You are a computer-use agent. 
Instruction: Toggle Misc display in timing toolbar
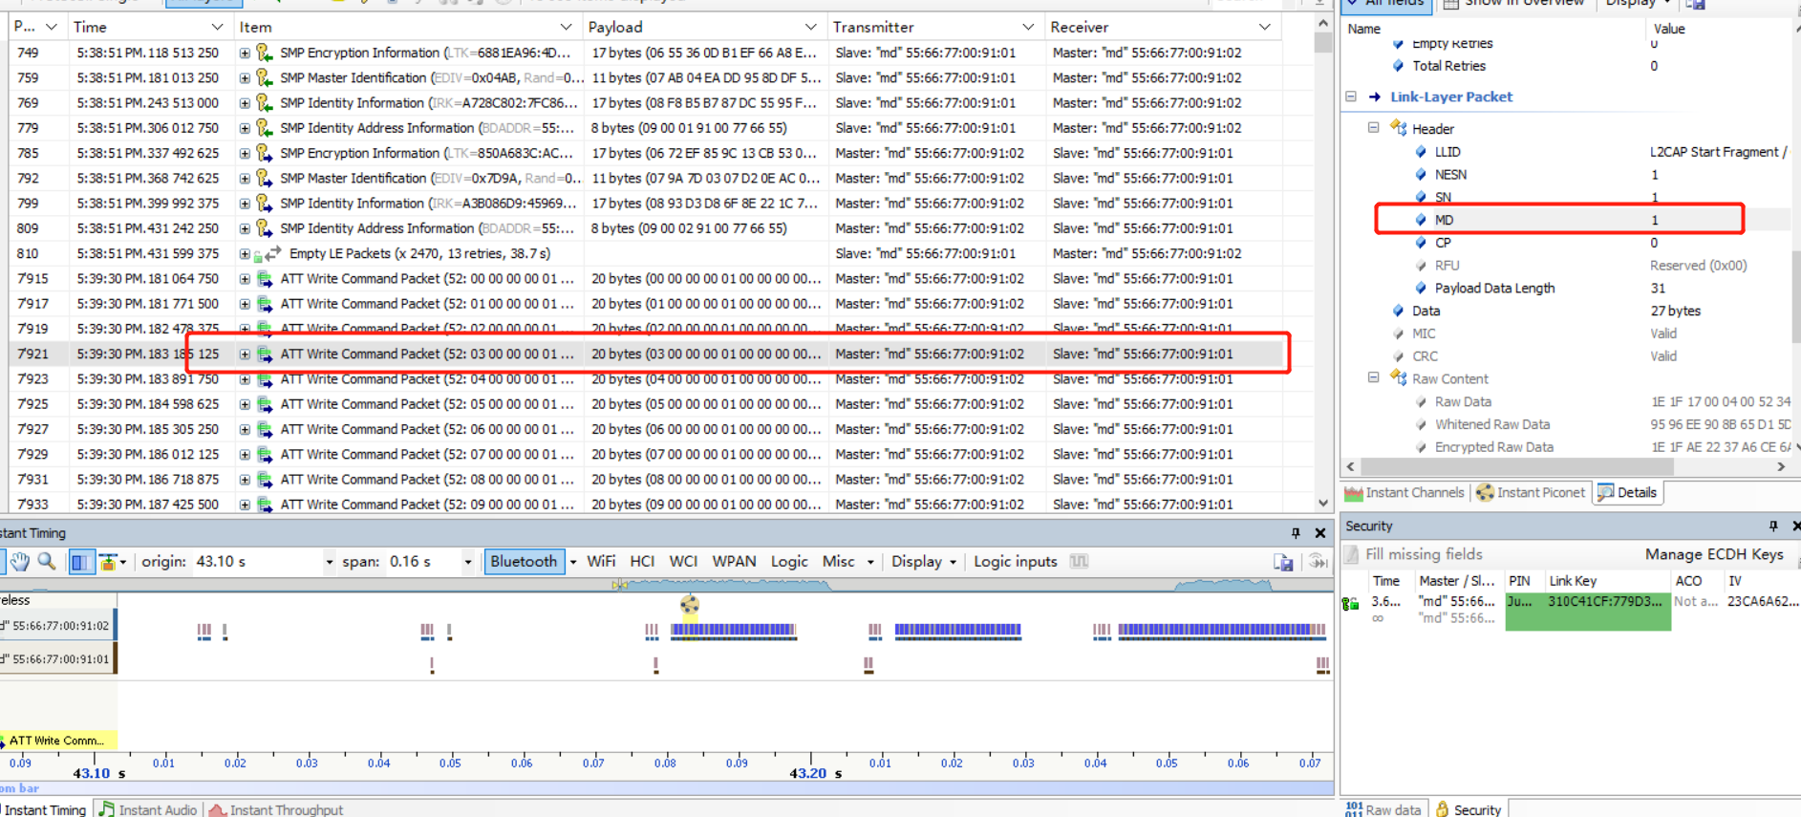pos(838,562)
